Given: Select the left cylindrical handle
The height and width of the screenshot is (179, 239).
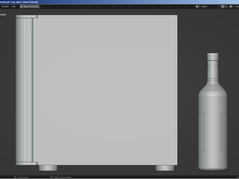Looking at the screenshot, I should point(24,90).
